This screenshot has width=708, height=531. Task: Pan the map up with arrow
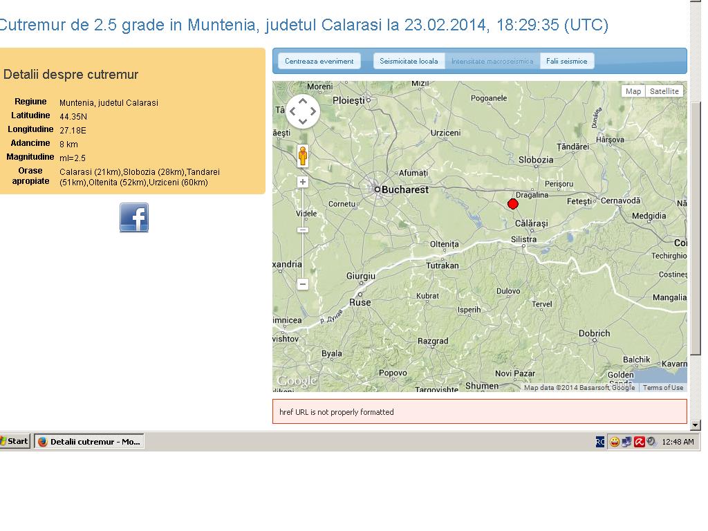point(303,102)
